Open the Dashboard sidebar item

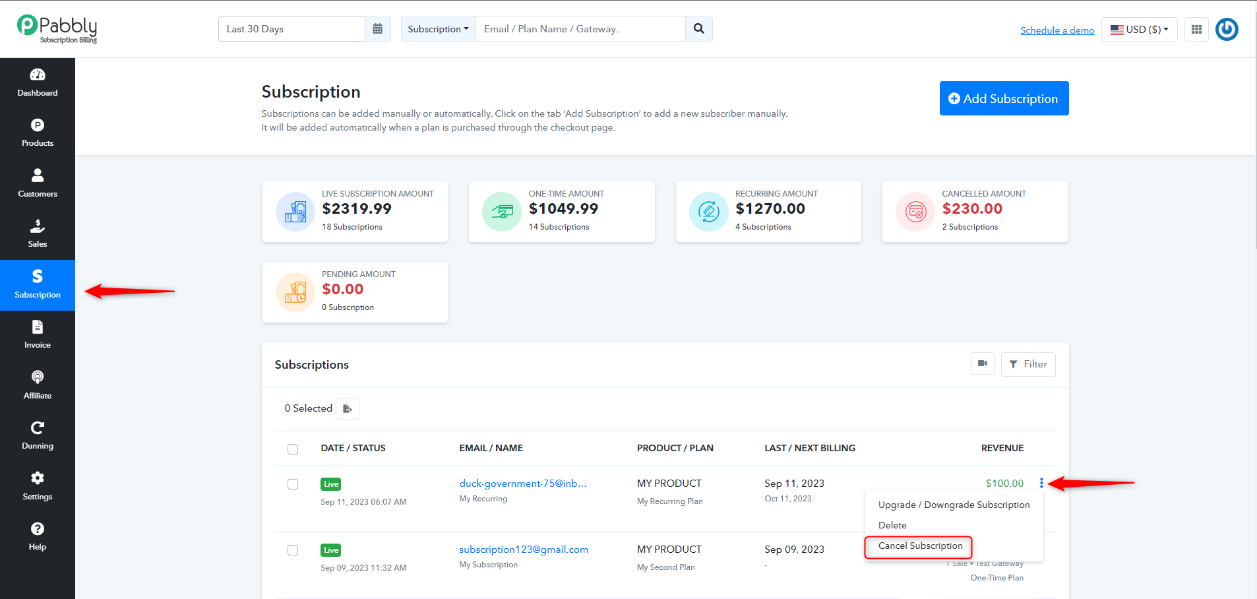[38, 83]
